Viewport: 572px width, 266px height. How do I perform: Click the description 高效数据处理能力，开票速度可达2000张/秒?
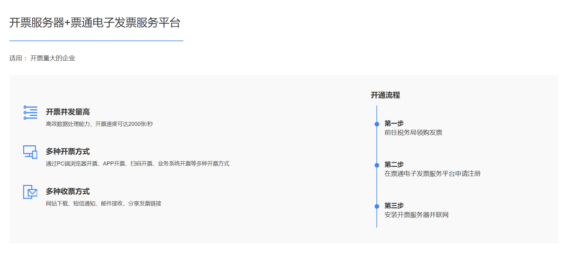[99, 124]
